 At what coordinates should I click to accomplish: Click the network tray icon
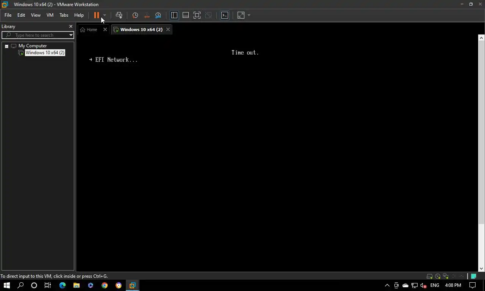[x=415, y=285]
